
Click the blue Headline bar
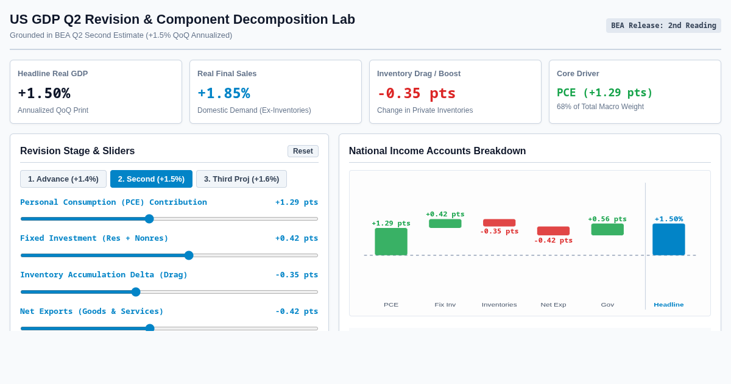[669, 240]
